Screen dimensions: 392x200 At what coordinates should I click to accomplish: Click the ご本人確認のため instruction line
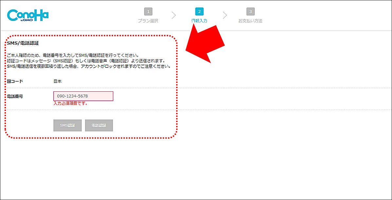coord(73,55)
